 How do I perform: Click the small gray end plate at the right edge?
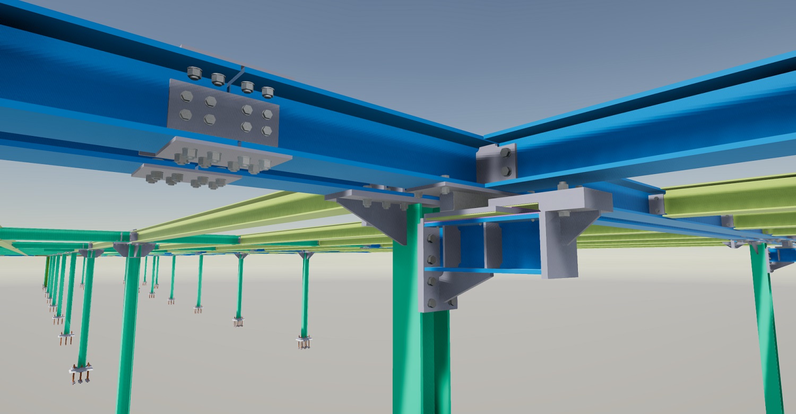pos(656,204)
